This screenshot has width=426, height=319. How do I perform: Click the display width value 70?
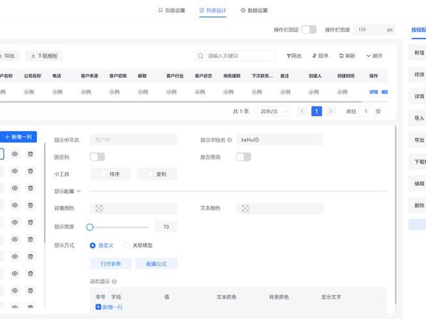[166, 227]
